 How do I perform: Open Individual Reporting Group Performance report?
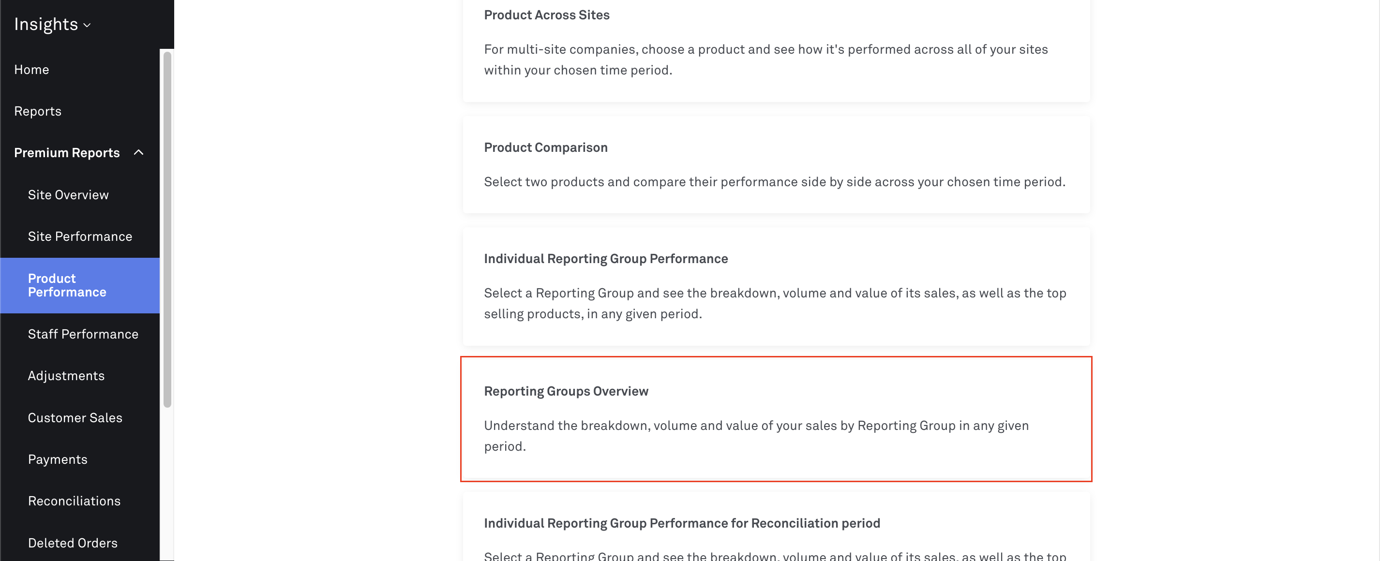tap(776, 286)
